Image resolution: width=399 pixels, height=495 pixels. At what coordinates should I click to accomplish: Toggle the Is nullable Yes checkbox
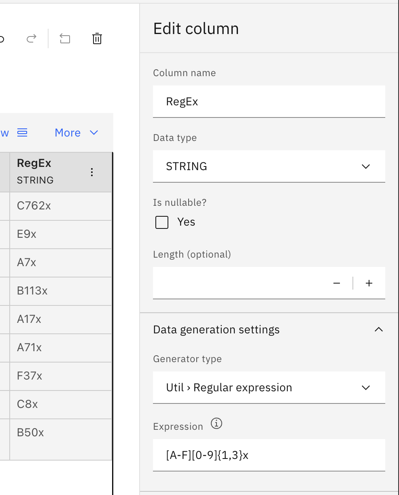pyautogui.click(x=162, y=222)
